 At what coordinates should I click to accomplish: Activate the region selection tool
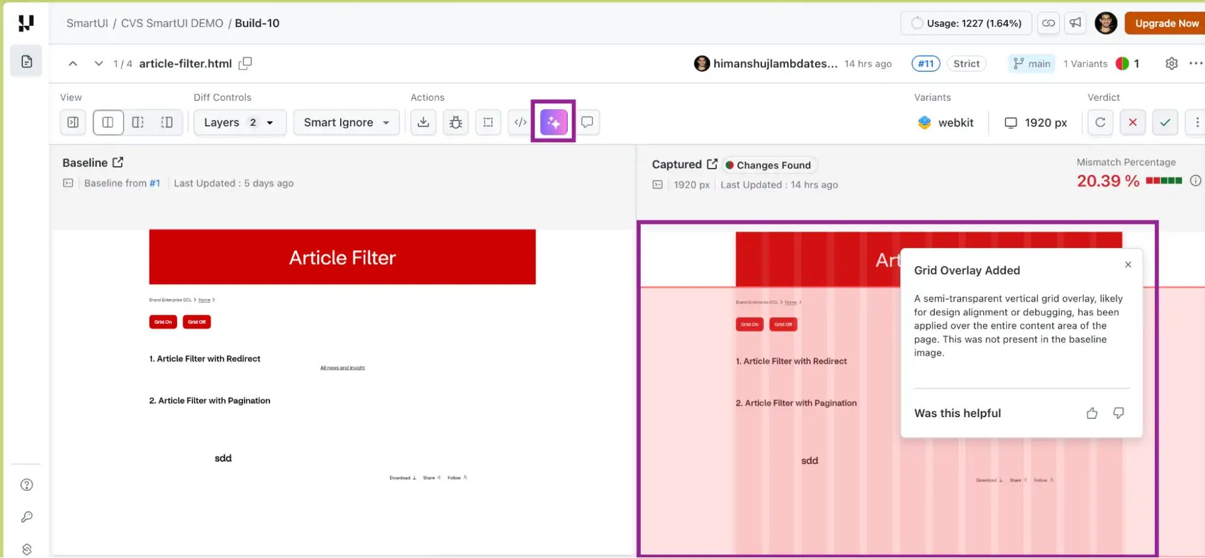point(488,122)
